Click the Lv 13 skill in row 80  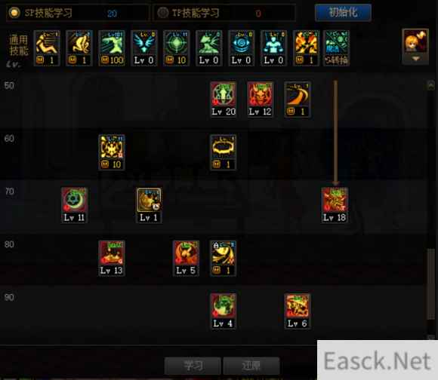(112, 258)
